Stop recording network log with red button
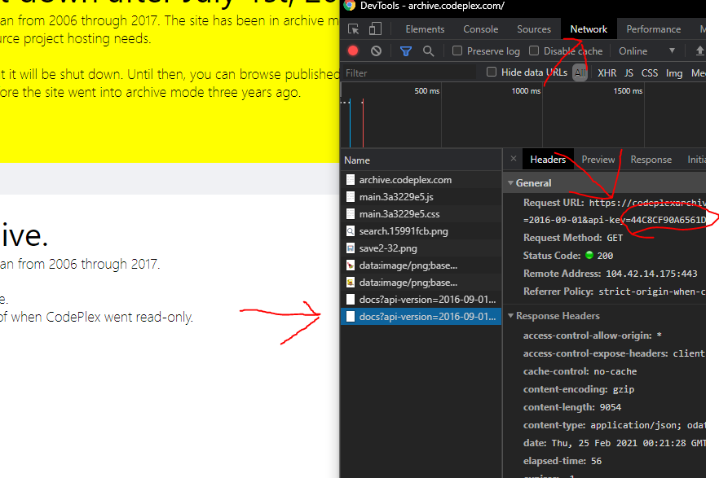719x478 pixels. (353, 50)
